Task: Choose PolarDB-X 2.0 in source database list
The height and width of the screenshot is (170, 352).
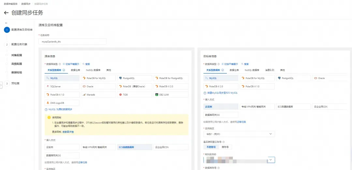Action: coord(171,86)
